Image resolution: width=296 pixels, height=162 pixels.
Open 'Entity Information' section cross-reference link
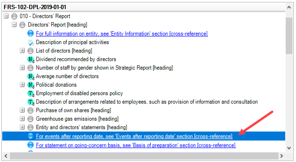(122, 34)
